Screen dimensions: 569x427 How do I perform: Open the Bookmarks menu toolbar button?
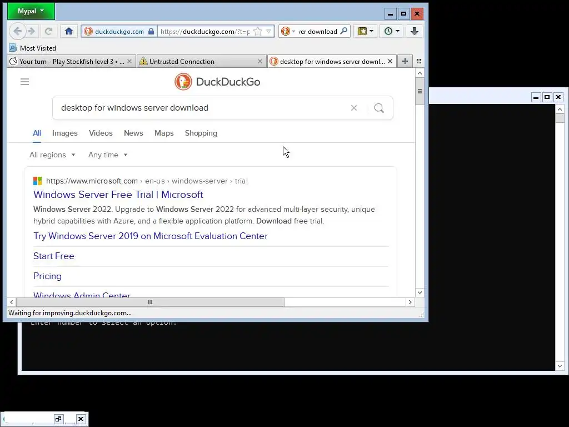click(366, 31)
